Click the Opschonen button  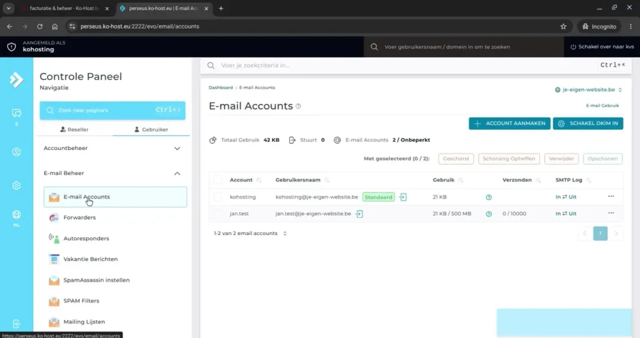(602, 159)
